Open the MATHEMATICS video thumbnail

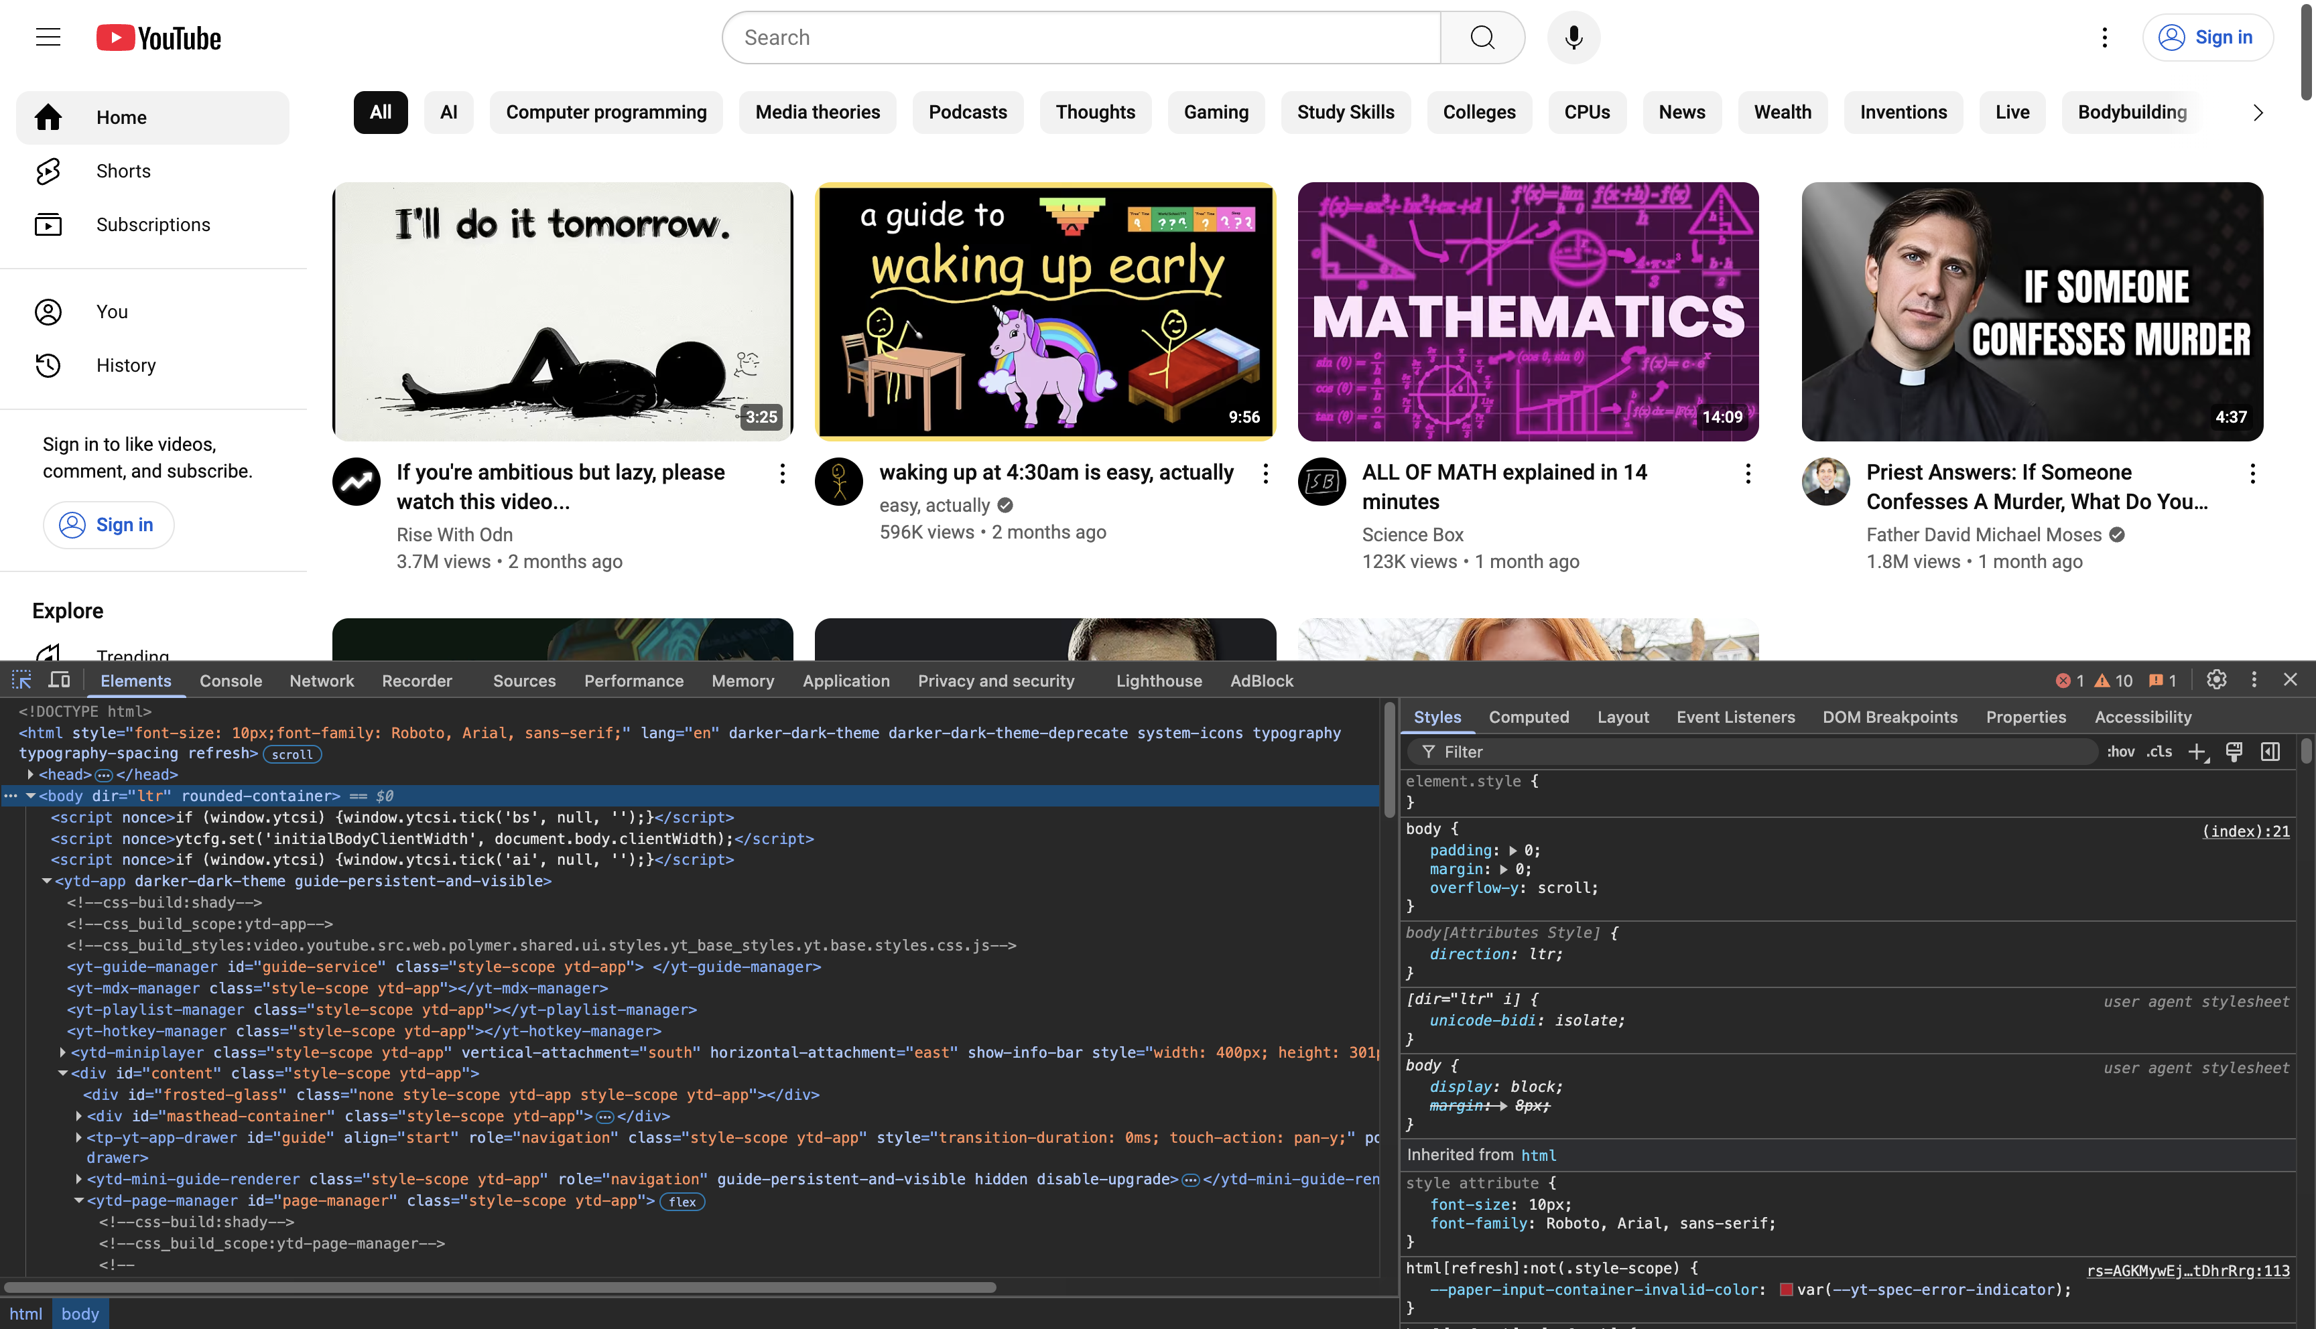click(1528, 311)
